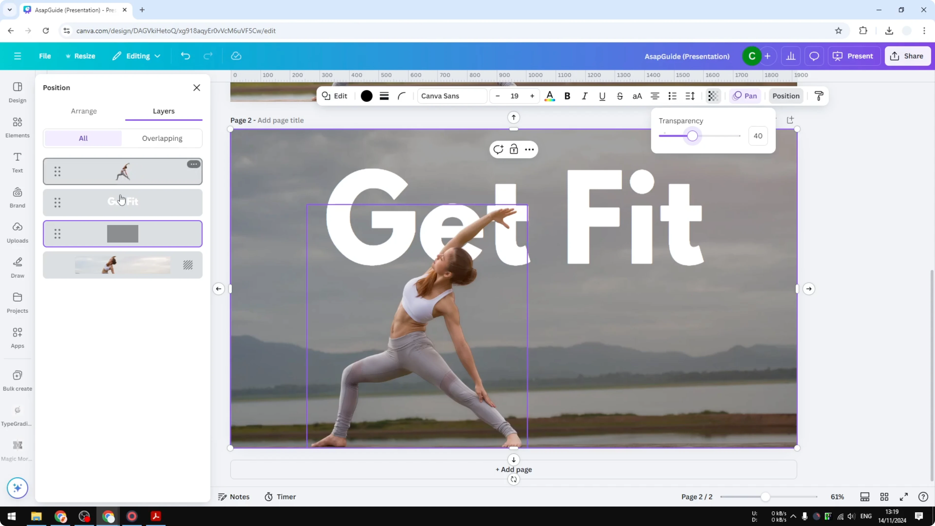Open the Canva Sans font dropdown
This screenshot has height=526, width=935.
(451, 96)
